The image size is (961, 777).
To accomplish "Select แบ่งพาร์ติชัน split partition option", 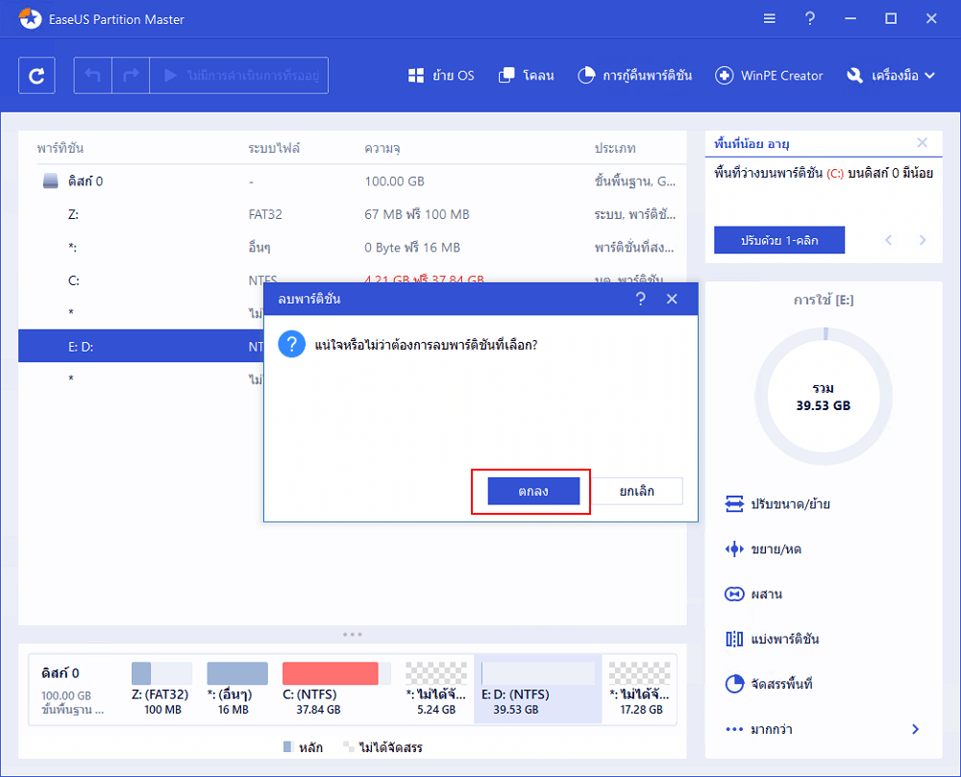I will click(772, 640).
